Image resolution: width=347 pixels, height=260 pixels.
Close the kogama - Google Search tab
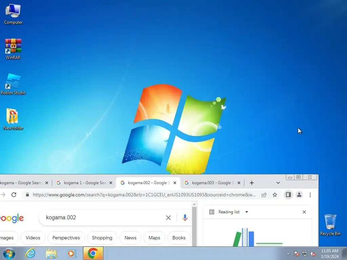pyautogui.click(x=47, y=183)
